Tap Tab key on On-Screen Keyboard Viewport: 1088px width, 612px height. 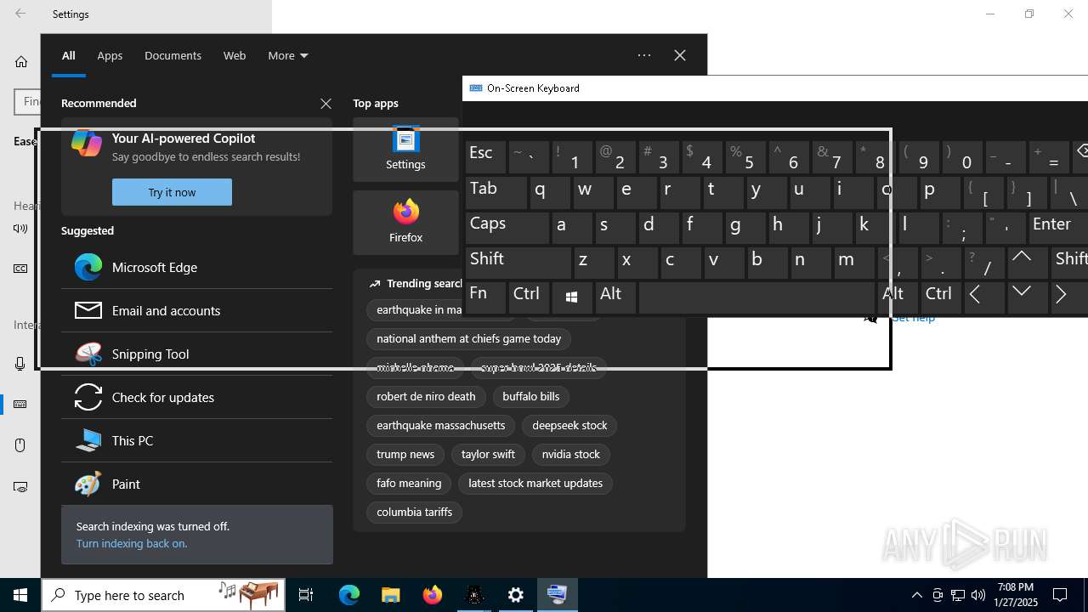pos(496,193)
